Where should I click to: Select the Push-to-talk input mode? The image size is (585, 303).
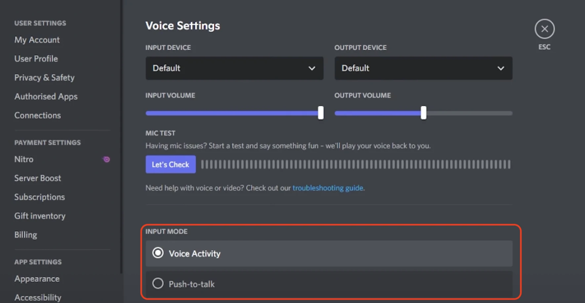pyautogui.click(x=158, y=284)
